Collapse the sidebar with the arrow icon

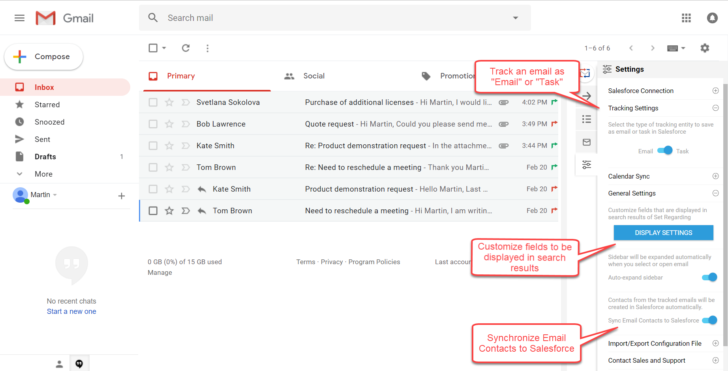[x=587, y=96]
